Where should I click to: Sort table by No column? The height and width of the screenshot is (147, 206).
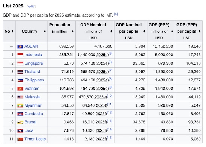coord(12,31)
